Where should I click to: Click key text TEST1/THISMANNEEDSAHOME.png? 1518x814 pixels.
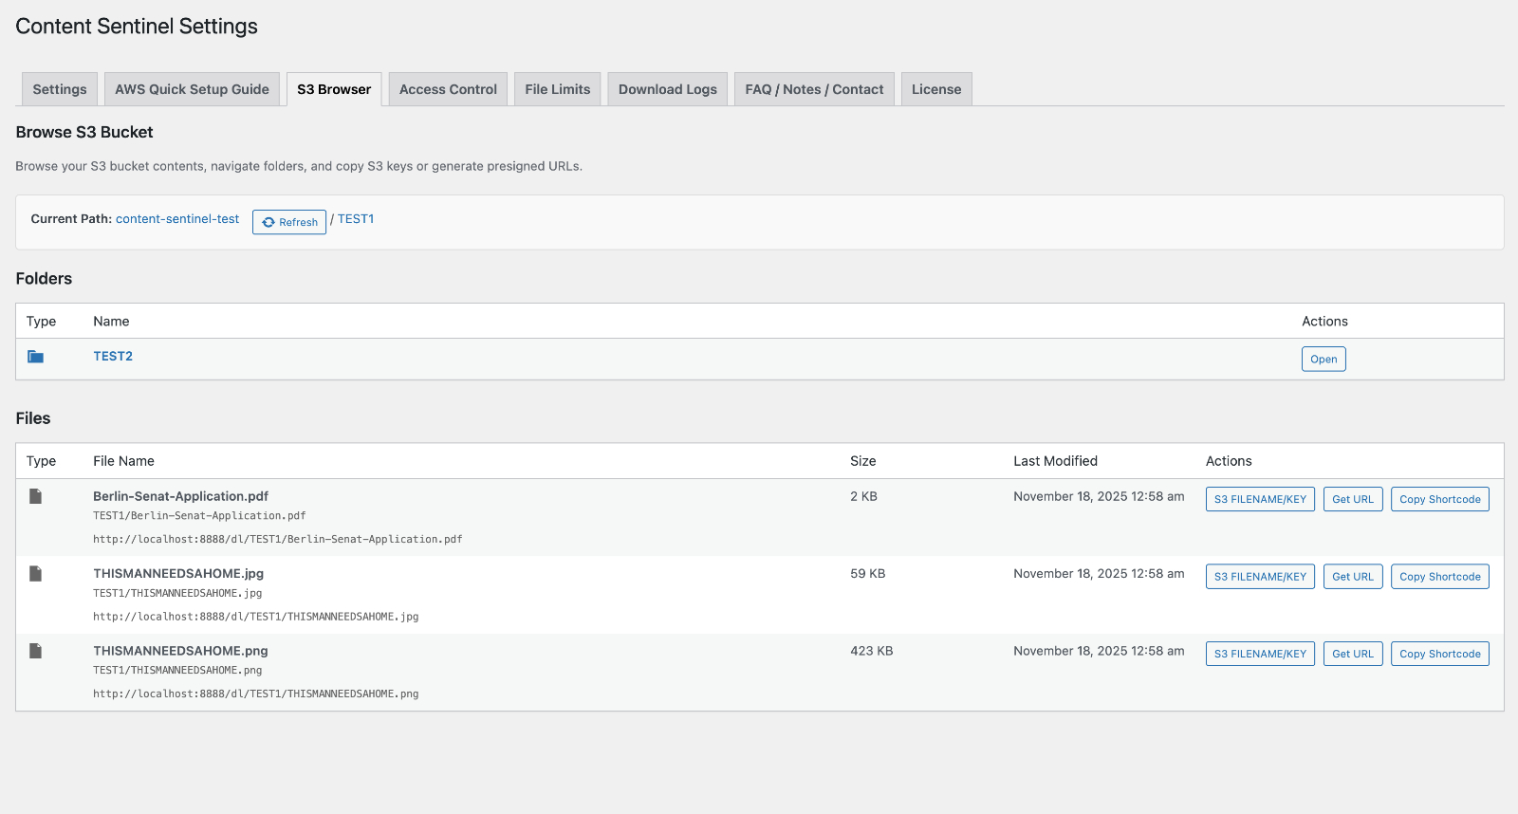pyautogui.click(x=177, y=670)
